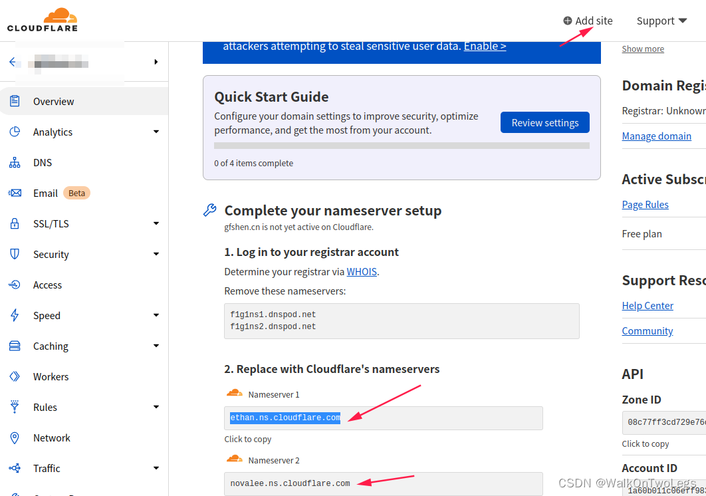This screenshot has width=706, height=496.
Task: Expand the Rules submenu arrow
Action: (156, 407)
